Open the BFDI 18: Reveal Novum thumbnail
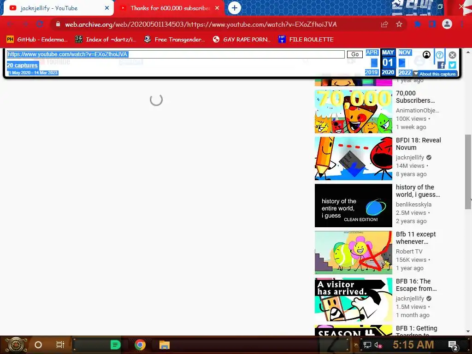 pyautogui.click(x=354, y=159)
